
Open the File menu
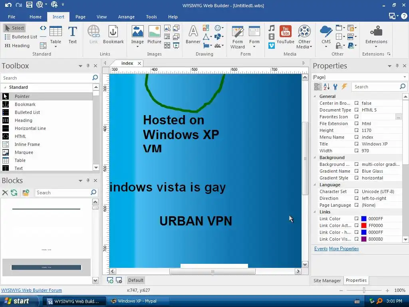pos(12,17)
